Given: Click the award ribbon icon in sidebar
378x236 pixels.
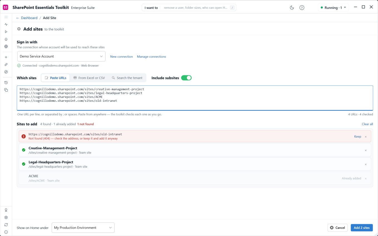Looking at the screenshot, I should pos(6,210).
